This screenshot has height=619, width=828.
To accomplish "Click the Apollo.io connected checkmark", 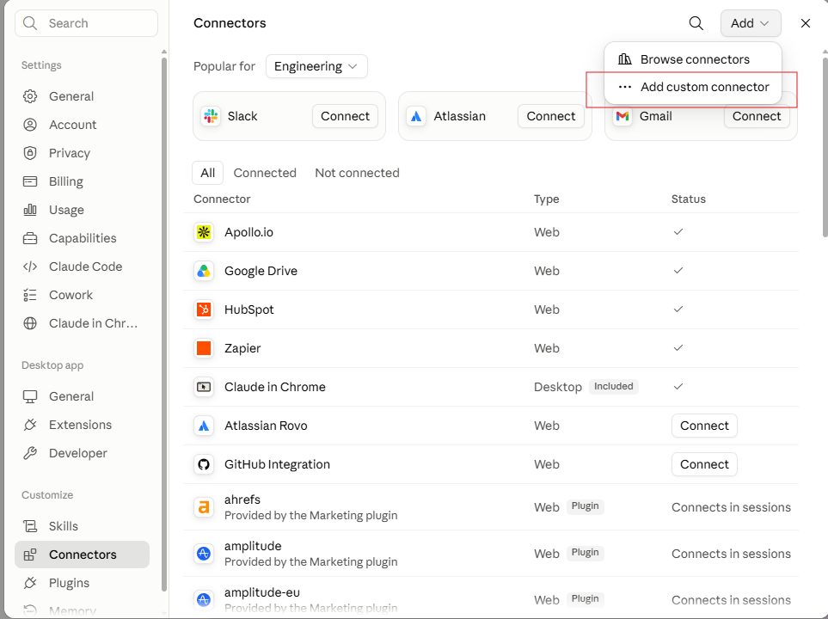I will pos(678,232).
